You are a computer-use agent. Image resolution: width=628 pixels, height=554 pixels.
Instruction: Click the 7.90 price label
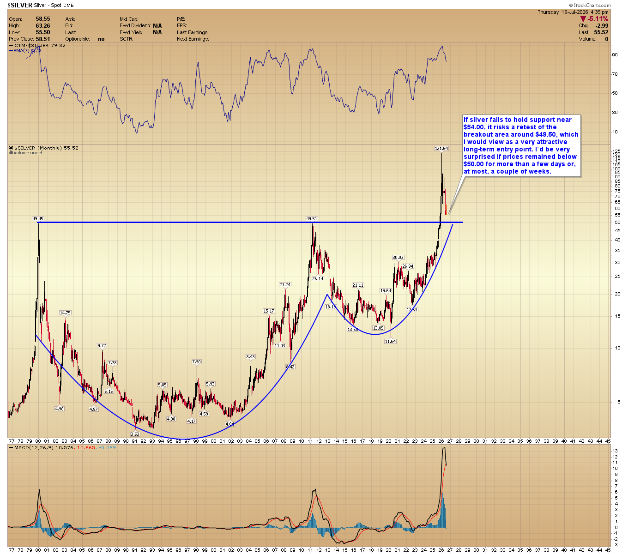(196, 362)
